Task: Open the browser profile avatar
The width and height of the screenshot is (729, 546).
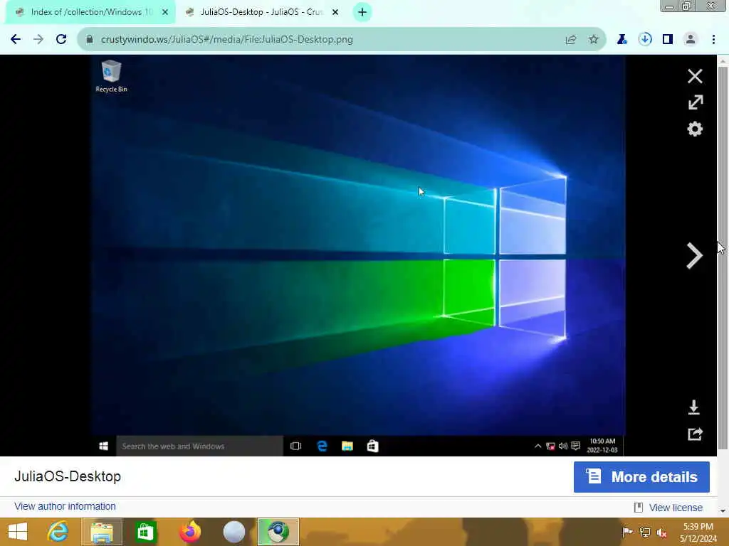Action: pyautogui.click(x=691, y=40)
